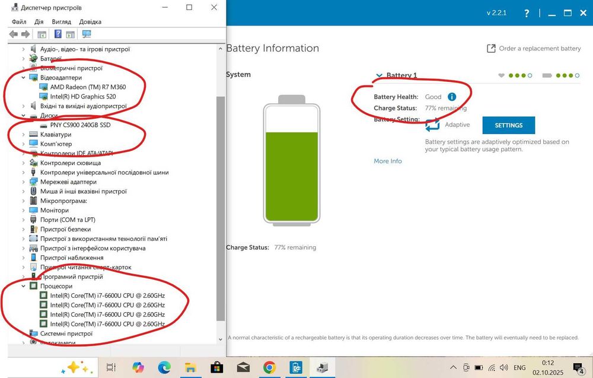Expand the Порти (COM та LPT) node
The height and width of the screenshot is (378, 593).
24,220
